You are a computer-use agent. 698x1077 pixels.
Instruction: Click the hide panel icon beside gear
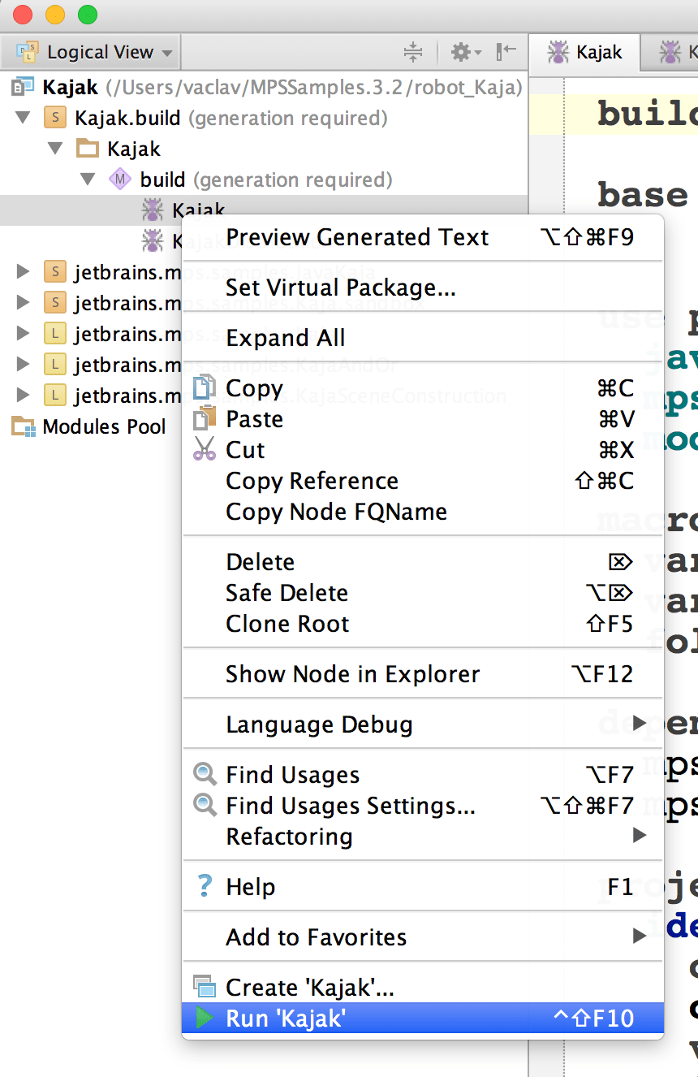tap(506, 53)
